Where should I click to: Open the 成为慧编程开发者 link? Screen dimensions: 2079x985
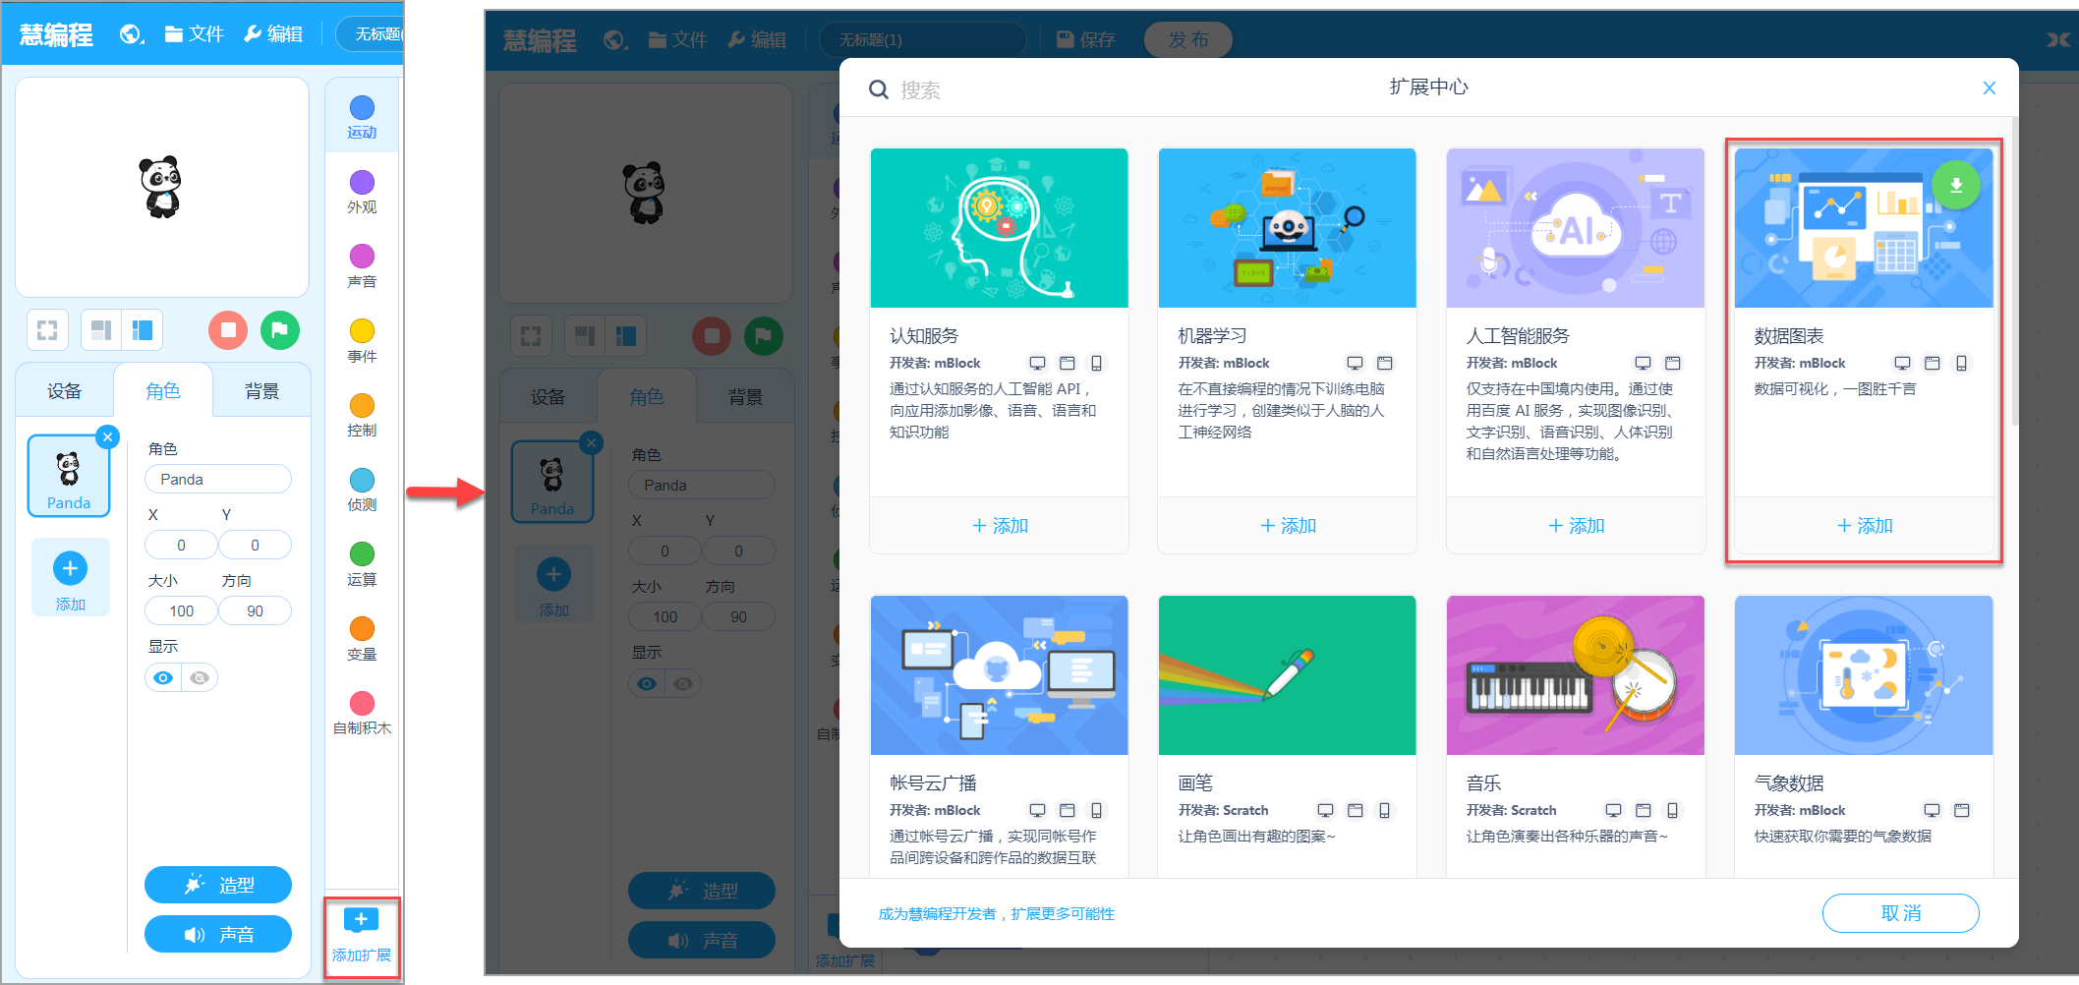(x=997, y=914)
